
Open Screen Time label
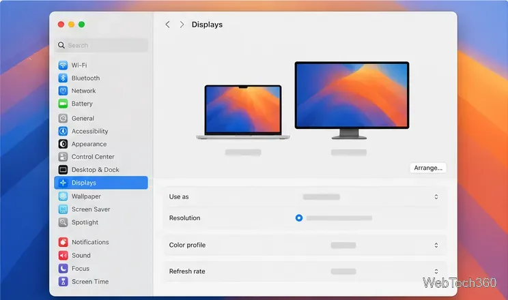tap(90, 282)
